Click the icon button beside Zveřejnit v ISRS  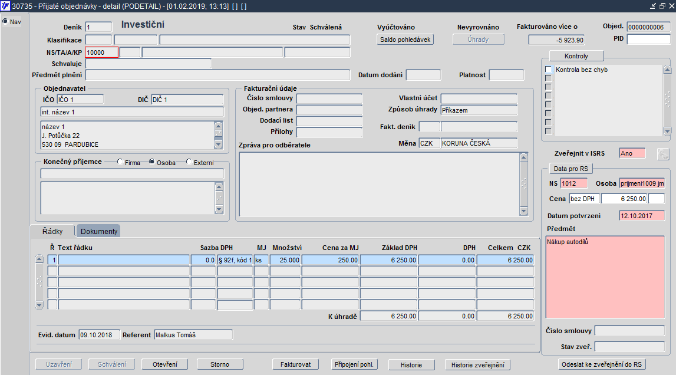pos(663,153)
